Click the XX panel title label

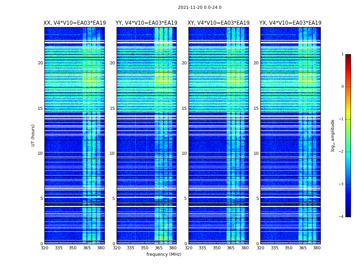pos(75,23)
